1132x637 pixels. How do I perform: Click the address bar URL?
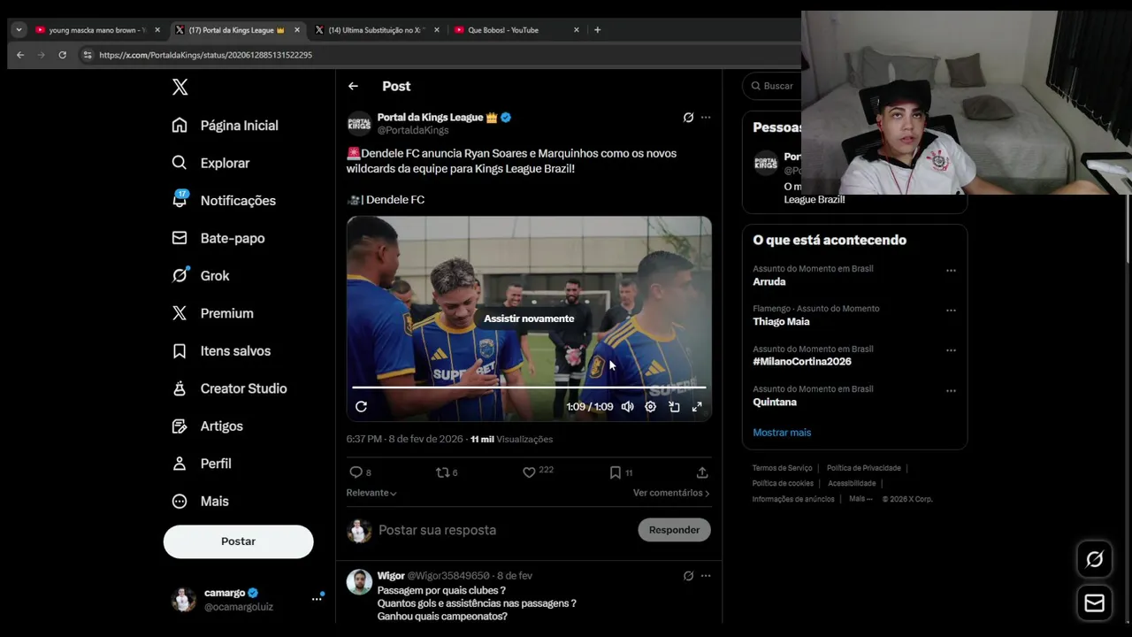pyautogui.click(x=205, y=55)
